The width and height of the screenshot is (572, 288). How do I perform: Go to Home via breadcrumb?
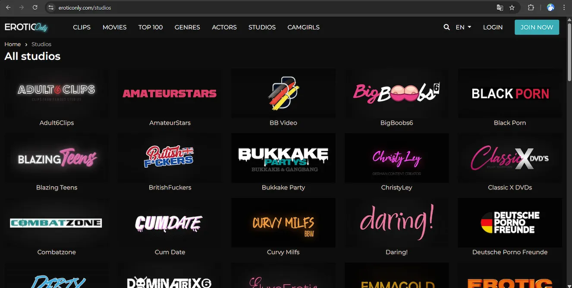[13, 44]
